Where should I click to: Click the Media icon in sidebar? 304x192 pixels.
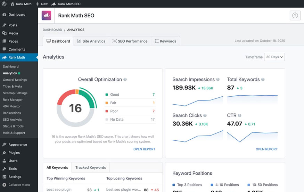pos(4,33)
